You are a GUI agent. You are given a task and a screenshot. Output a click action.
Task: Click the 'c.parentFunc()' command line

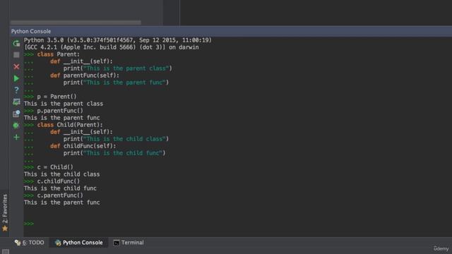(60, 195)
